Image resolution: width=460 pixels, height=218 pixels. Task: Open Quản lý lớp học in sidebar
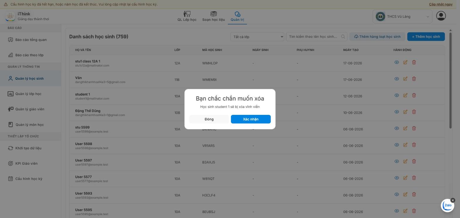(x=31, y=94)
